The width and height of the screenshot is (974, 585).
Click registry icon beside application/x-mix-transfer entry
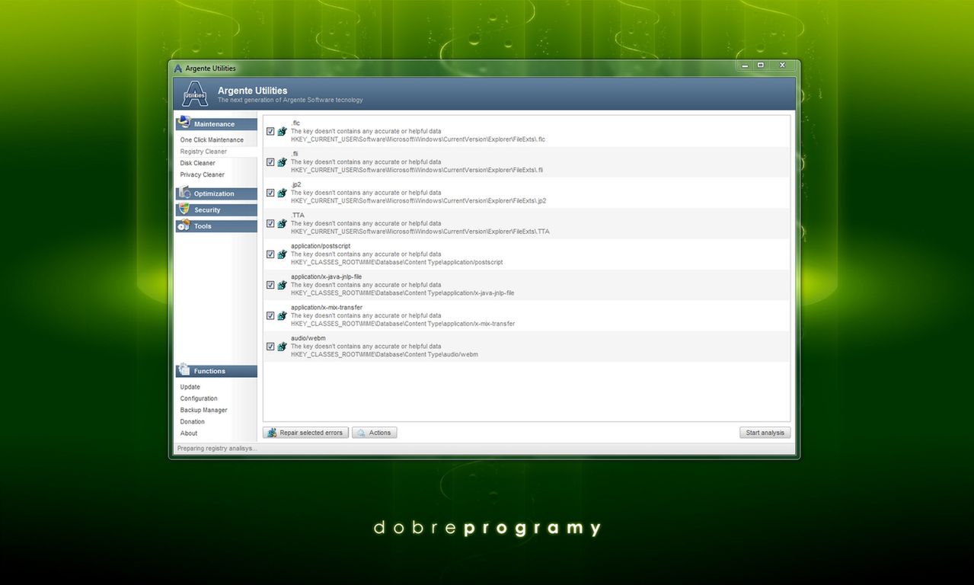coord(282,315)
